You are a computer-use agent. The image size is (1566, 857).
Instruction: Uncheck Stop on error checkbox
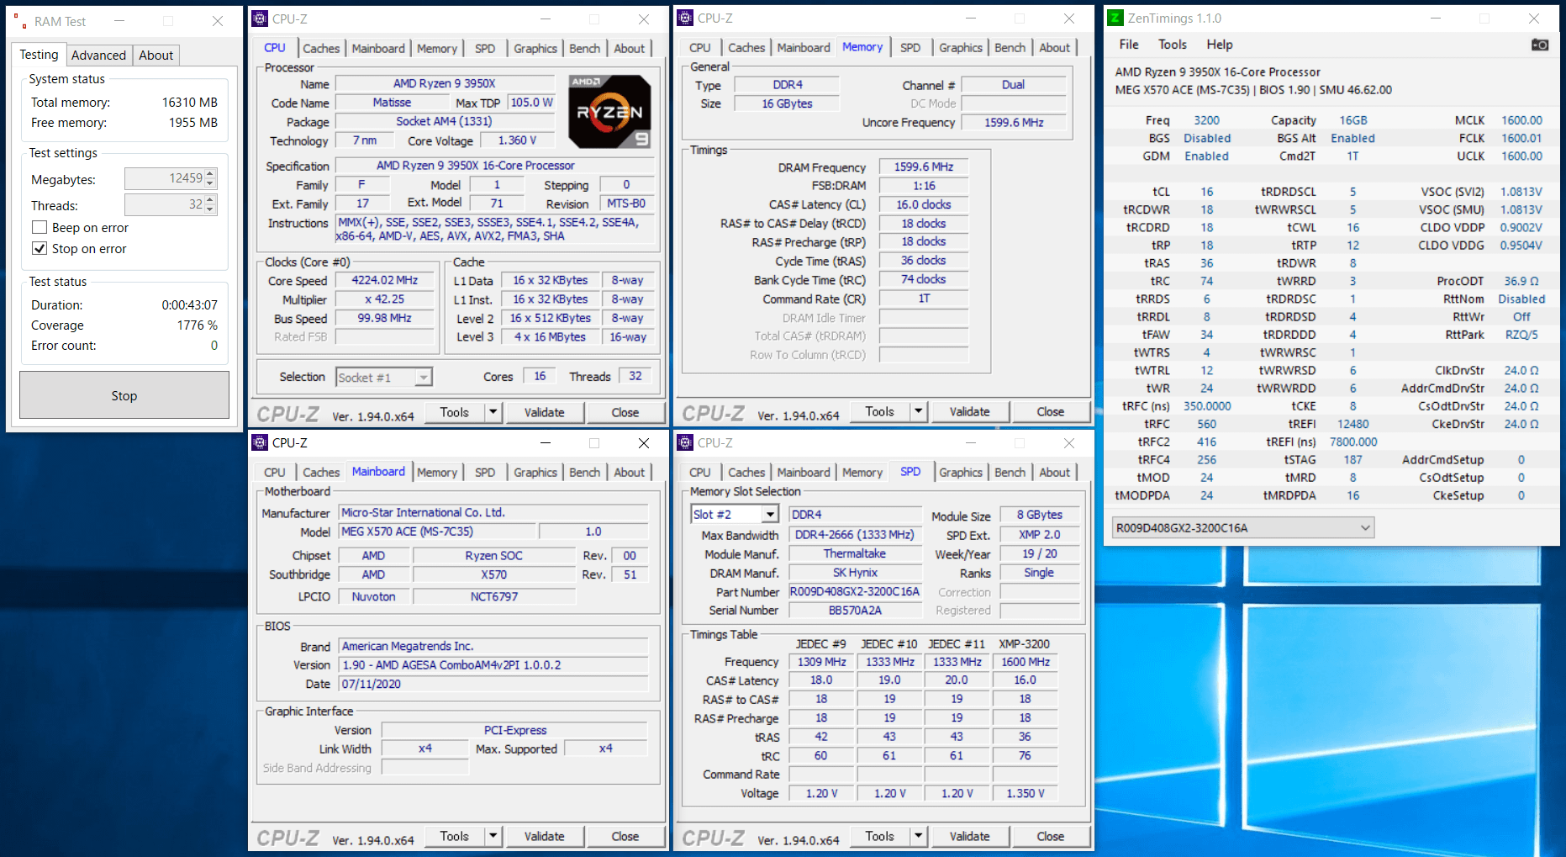39,248
